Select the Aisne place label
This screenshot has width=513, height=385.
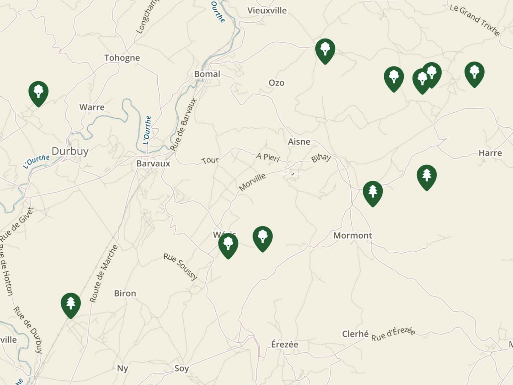pyautogui.click(x=299, y=142)
